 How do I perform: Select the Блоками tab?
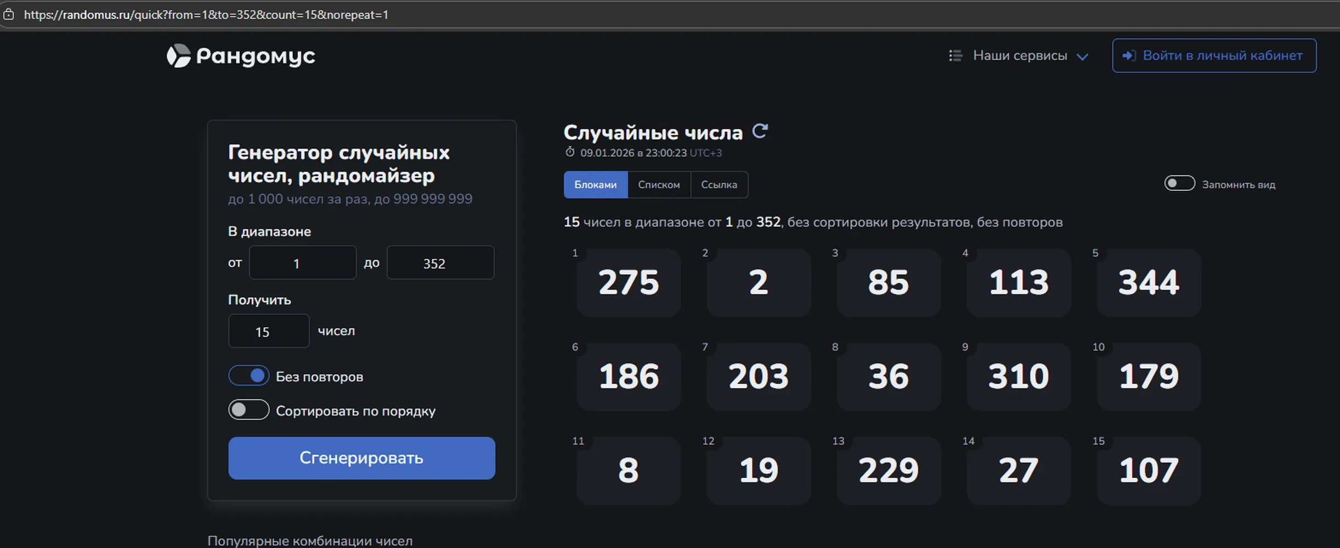[596, 185]
